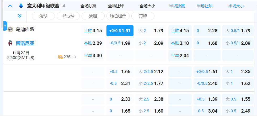257x116 pixels.
Task: Select 小 0.5 odds 2.49
Action: (x=238, y=111)
